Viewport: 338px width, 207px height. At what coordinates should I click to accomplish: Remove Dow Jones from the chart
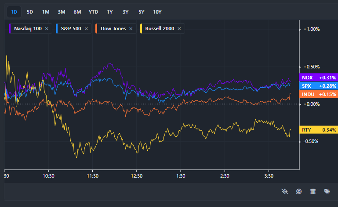[131, 29]
